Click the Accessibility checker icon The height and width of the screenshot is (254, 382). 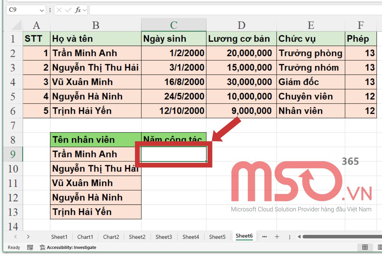click(x=42, y=247)
